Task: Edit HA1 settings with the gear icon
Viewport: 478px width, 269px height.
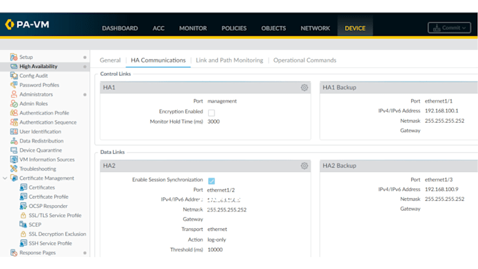Action: 304,87
